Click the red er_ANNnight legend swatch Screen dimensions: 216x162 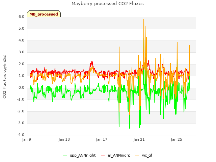[x=103, y=156]
